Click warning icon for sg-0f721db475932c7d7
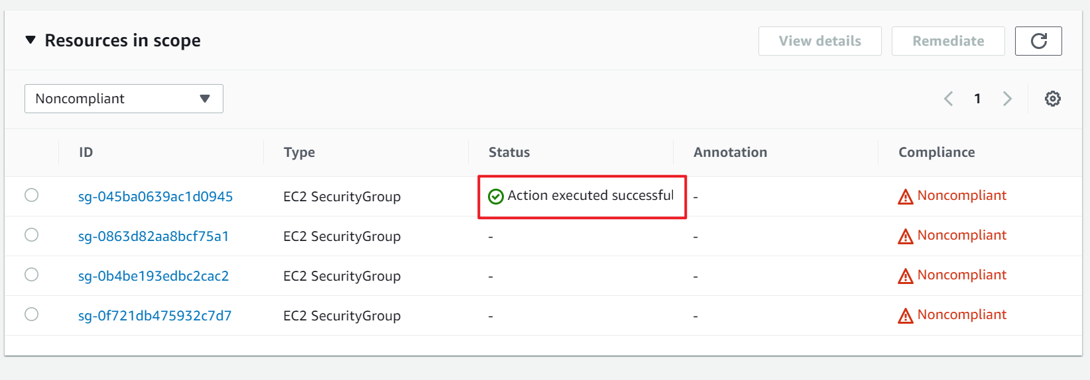This screenshot has height=380, width=1090. coord(905,316)
